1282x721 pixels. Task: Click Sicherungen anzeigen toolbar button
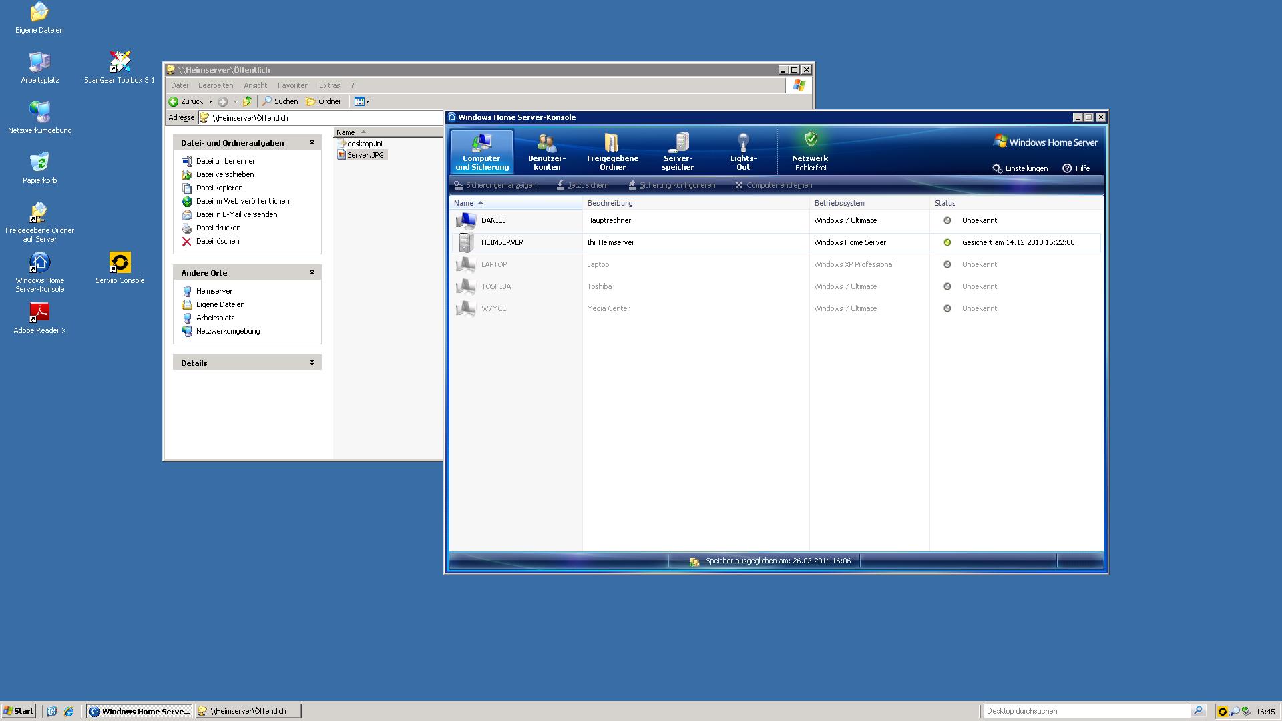[x=495, y=185]
